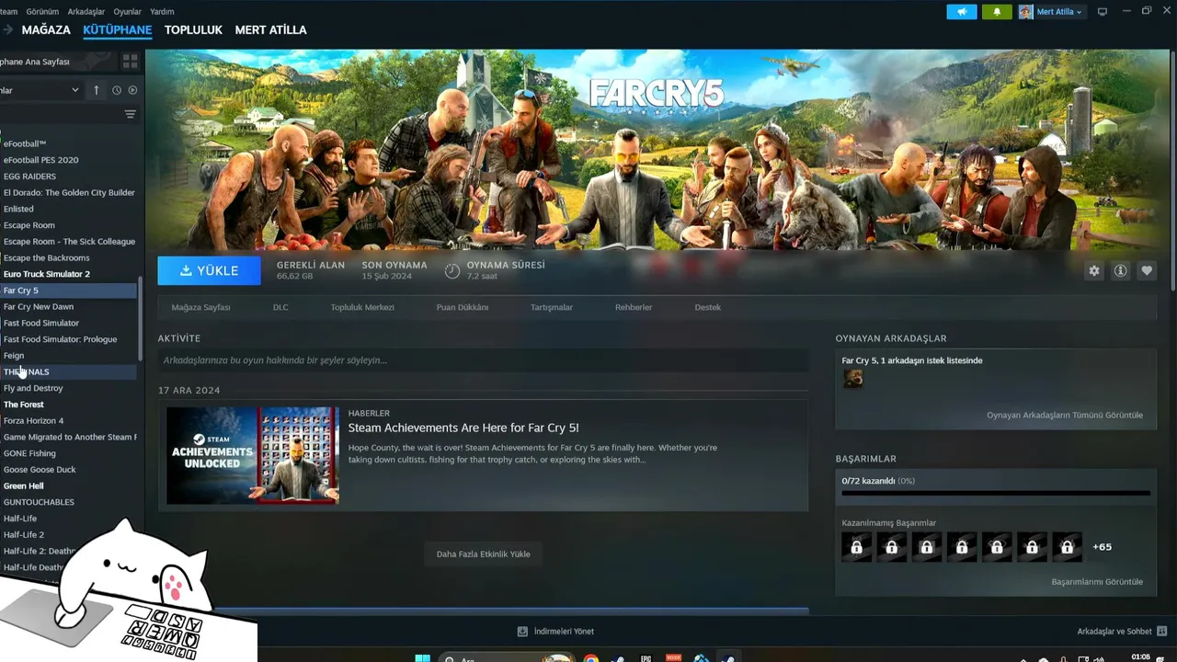Add Far Cry 5 to favorites heart
1177x662 pixels.
1147,271
